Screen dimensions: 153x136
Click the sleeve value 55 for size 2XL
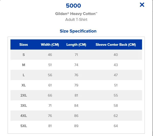(116, 95)
